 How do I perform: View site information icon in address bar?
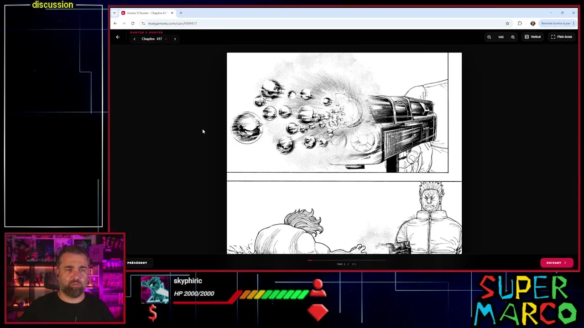[x=143, y=23]
